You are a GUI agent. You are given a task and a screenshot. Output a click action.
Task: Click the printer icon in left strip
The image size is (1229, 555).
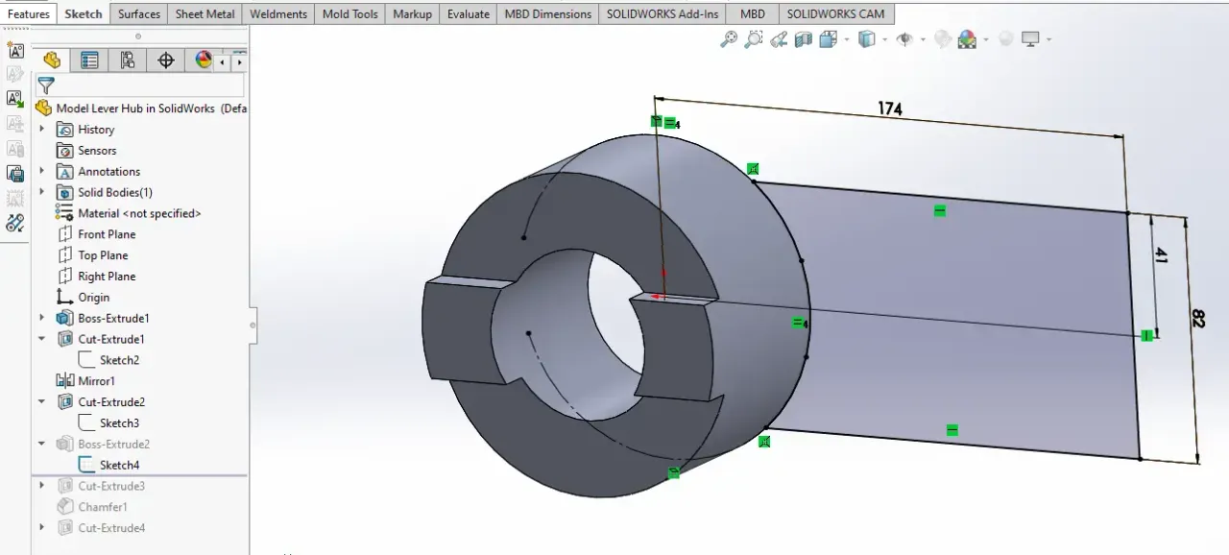click(x=15, y=174)
